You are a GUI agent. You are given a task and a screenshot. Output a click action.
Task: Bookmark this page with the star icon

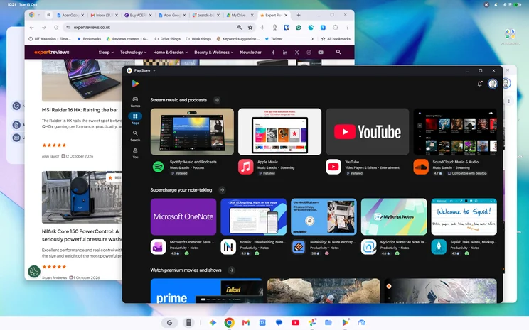[x=250, y=27]
